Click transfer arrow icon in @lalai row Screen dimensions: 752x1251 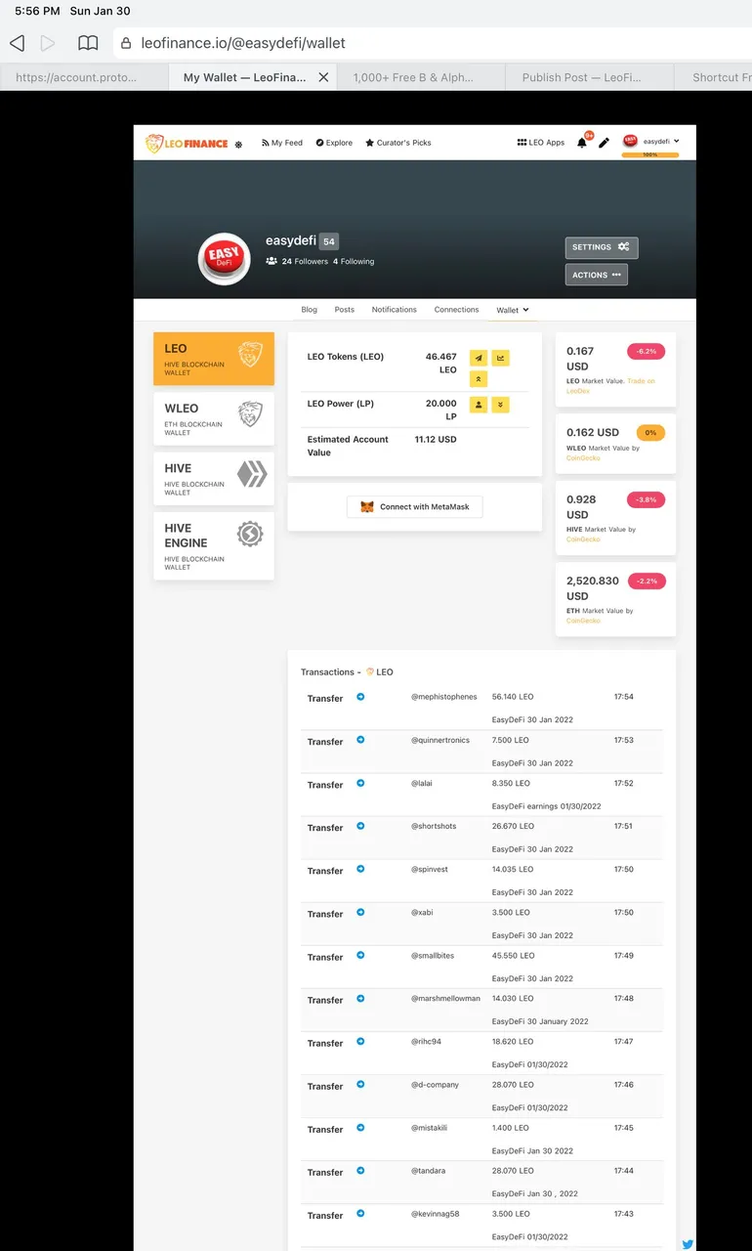[360, 783]
